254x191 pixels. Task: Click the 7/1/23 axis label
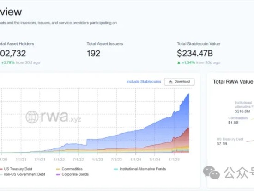click(116, 160)
